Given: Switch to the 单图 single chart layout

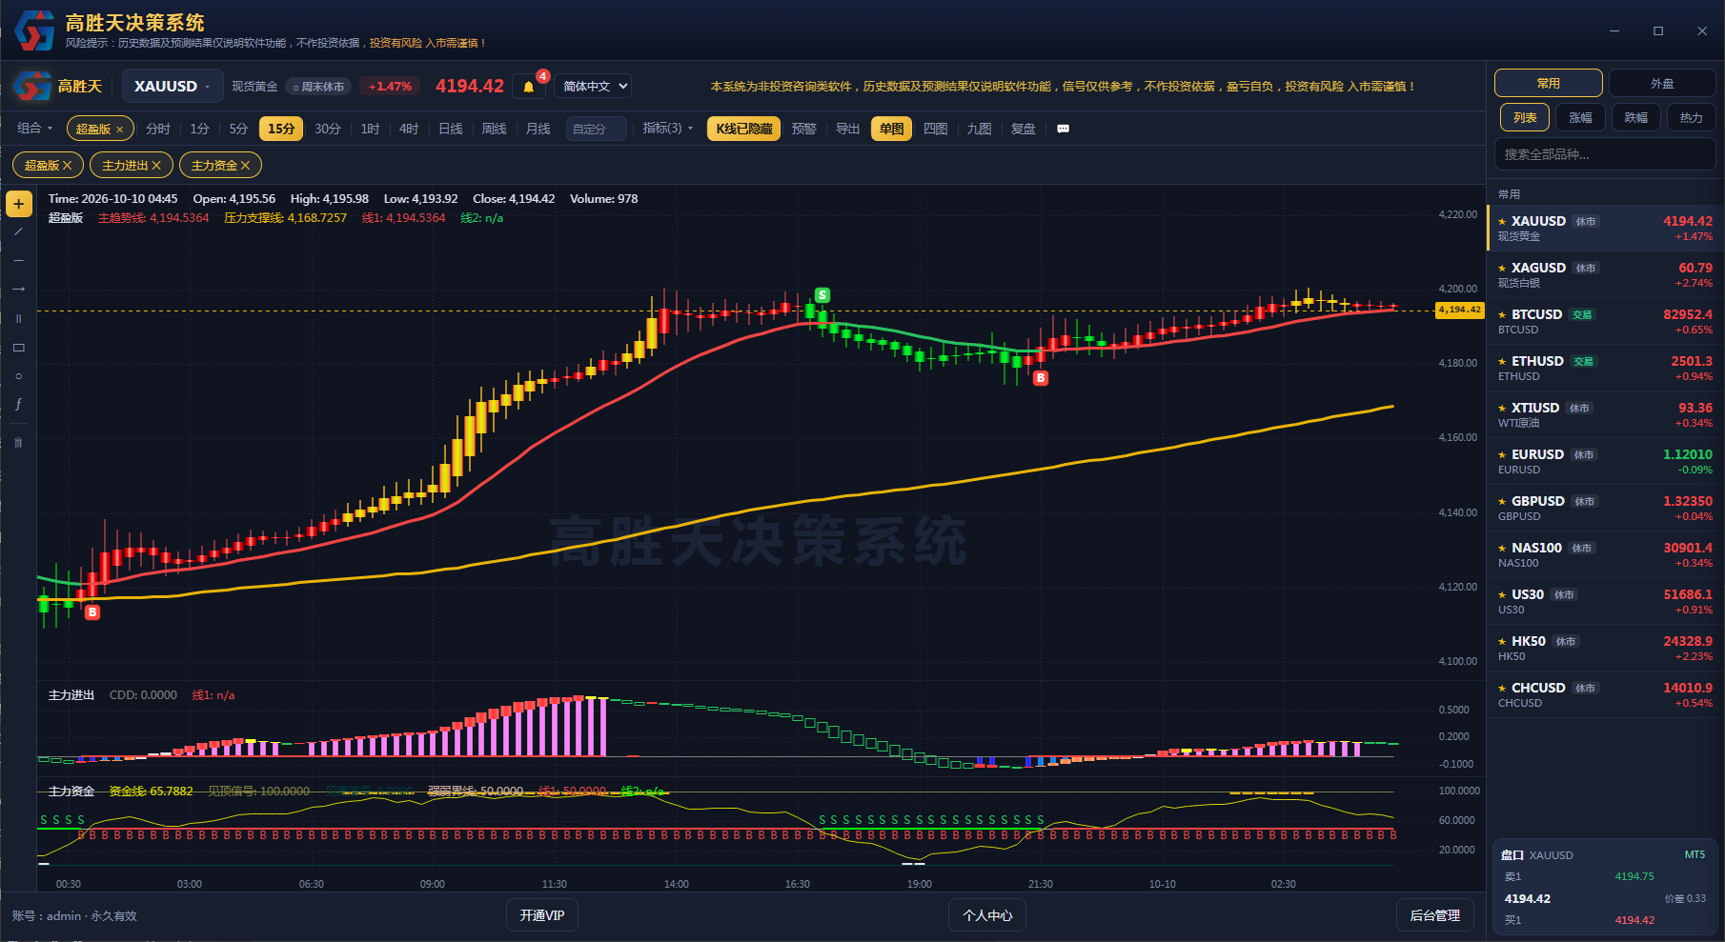Looking at the screenshot, I should [891, 129].
